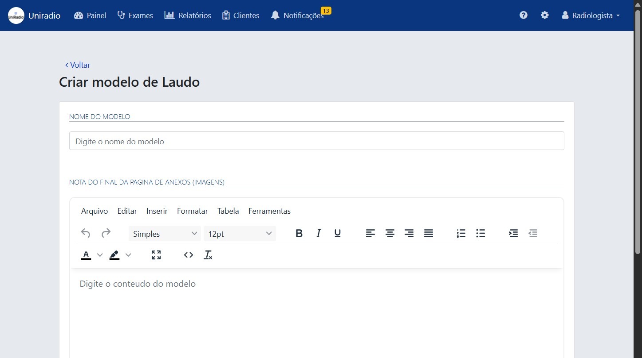Open the Exames page
The image size is (642, 358).
pyautogui.click(x=135, y=15)
